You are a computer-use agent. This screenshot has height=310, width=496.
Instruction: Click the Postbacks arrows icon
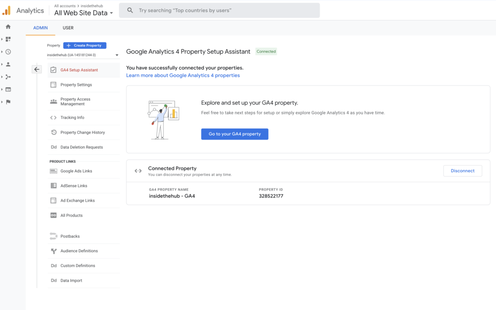tap(53, 237)
